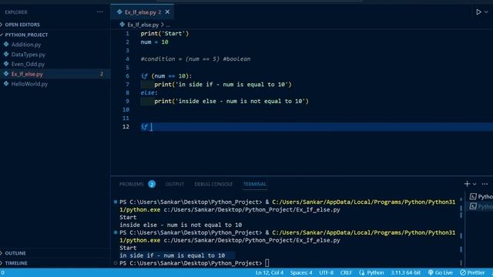Click the commented #condition line
The image size is (493, 277).
195,58
